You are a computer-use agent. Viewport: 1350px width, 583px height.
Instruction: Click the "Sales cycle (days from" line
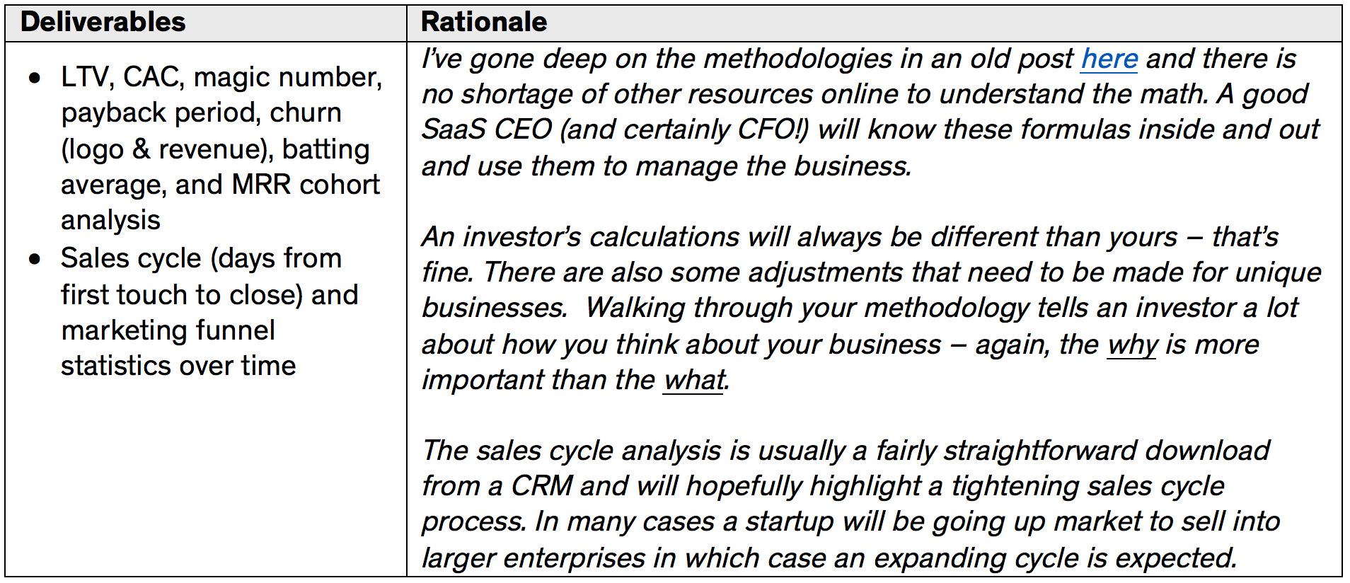click(x=201, y=258)
